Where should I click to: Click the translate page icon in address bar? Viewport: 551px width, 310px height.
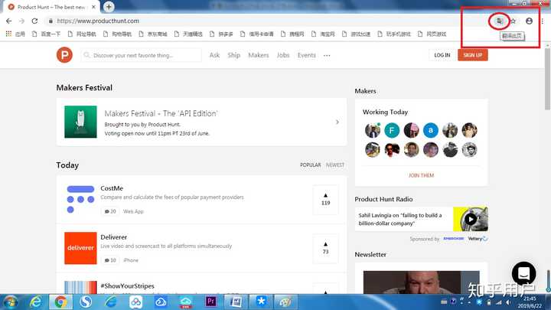498,21
